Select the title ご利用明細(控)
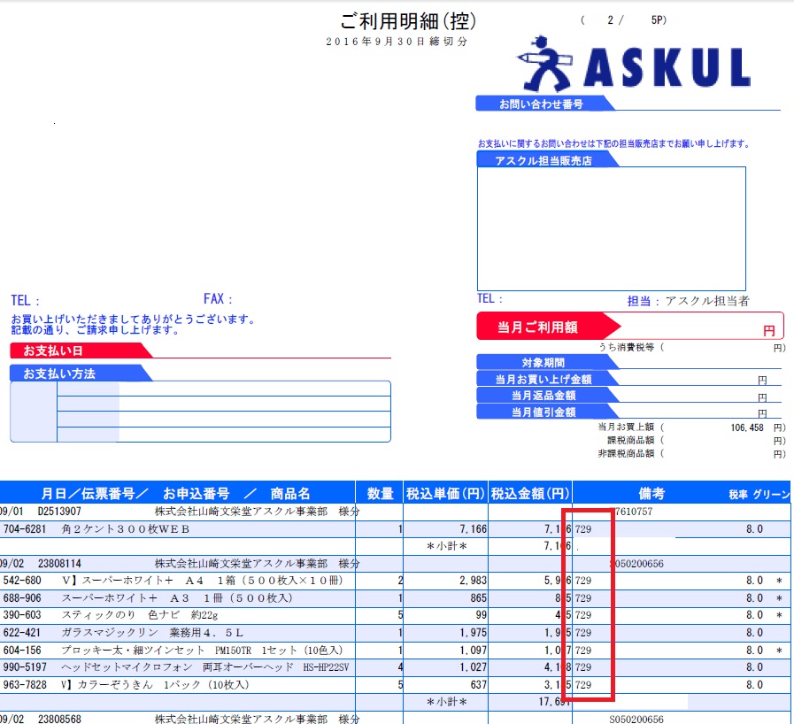This screenshot has height=724, width=794. coord(408,21)
